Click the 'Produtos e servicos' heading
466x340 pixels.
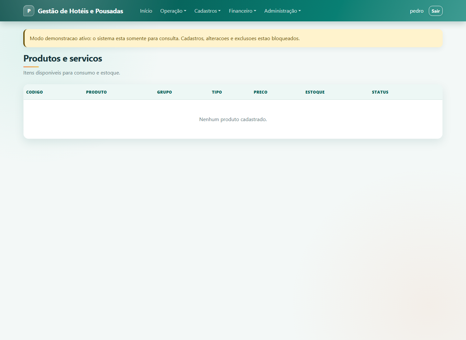tap(63, 58)
